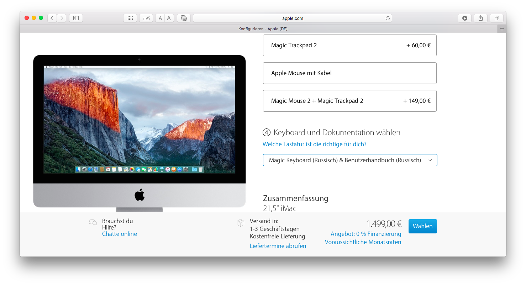The height and width of the screenshot is (285, 526).
Task: Click the Chatte online link
Action: click(x=119, y=234)
